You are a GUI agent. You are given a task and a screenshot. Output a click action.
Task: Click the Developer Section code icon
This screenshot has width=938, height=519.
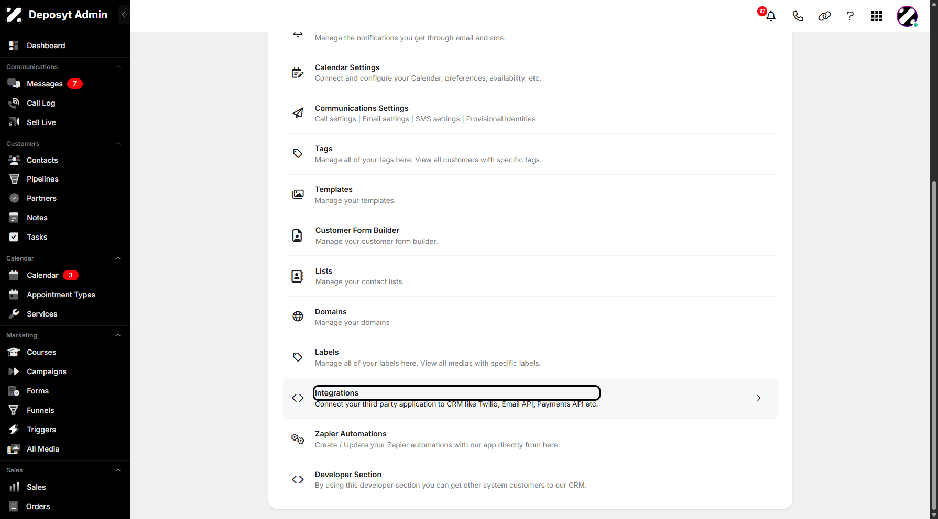(298, 479)
